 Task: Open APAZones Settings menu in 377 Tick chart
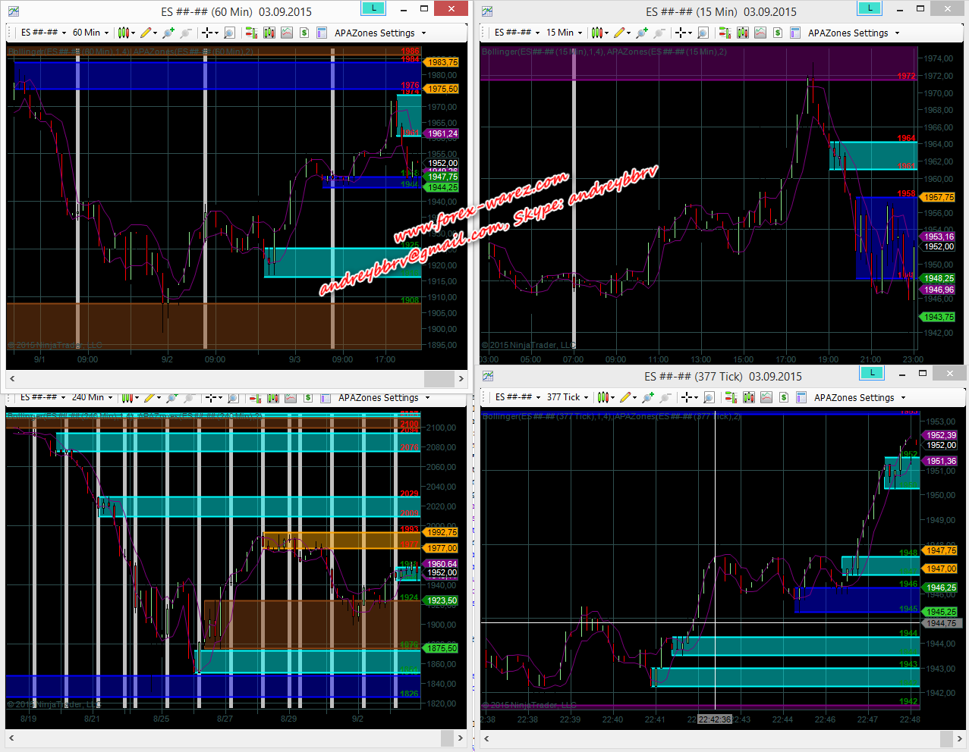click(x=860, y=397)
